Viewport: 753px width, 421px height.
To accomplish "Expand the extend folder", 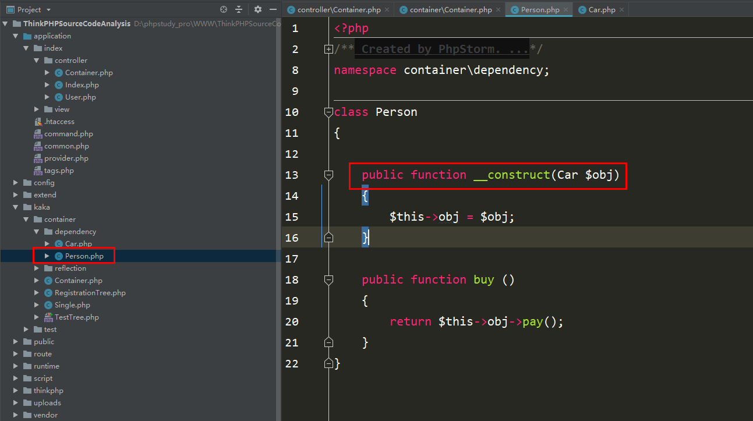I will 16,195.
